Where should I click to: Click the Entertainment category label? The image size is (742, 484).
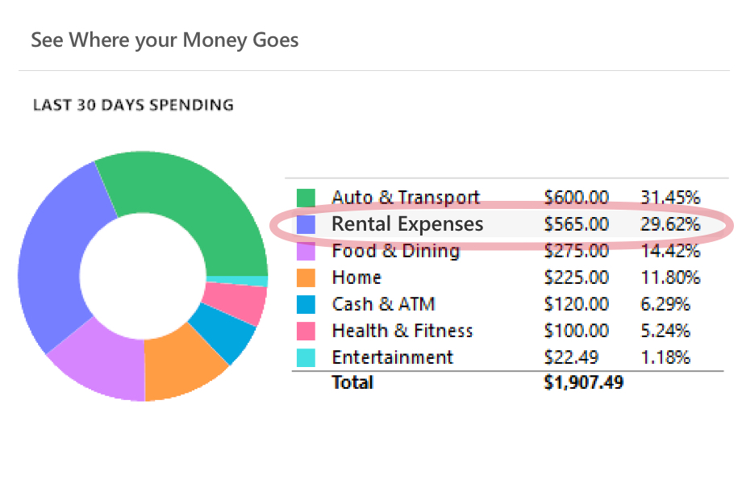pos(392,357)
